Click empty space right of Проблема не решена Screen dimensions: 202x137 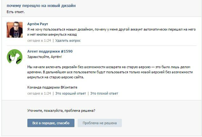159,123
